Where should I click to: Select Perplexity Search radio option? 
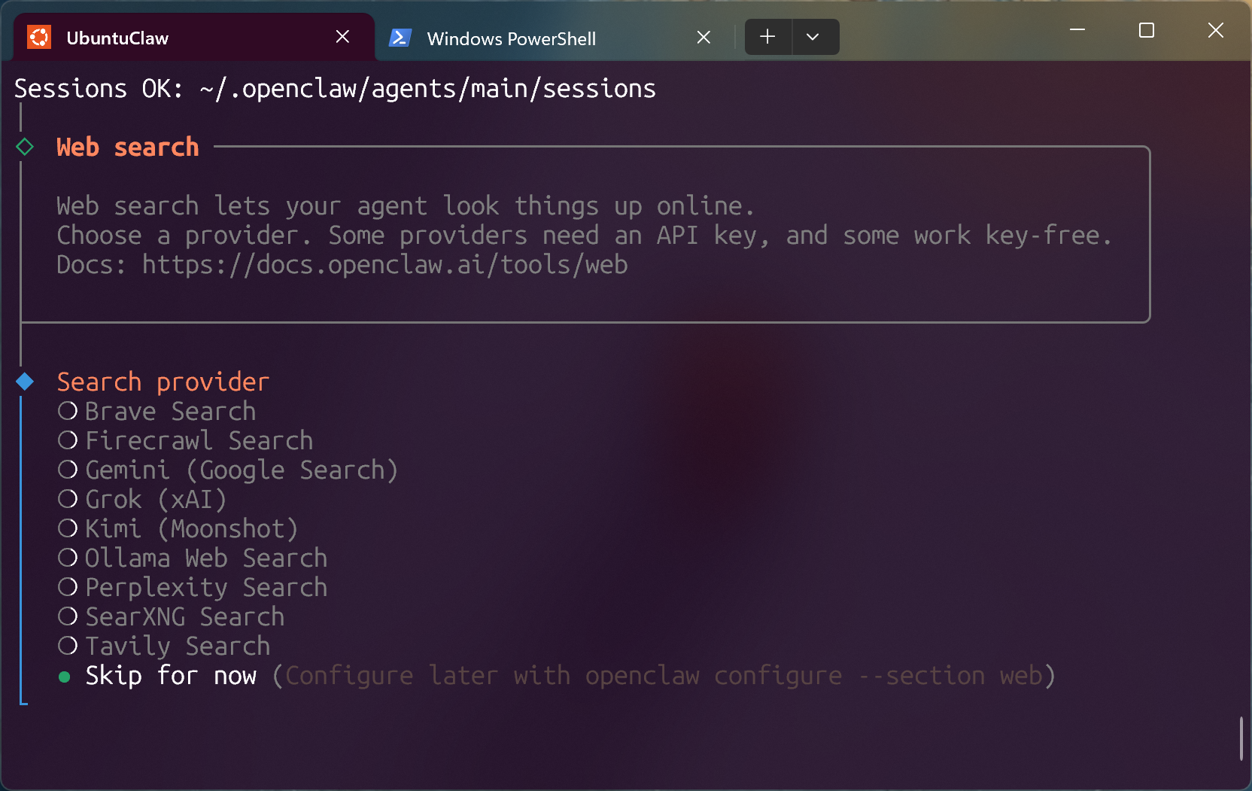[193, 588]
